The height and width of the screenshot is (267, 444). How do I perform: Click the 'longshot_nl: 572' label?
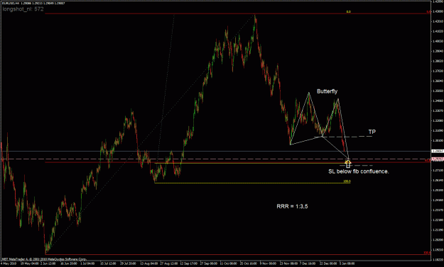click(23, 9)
